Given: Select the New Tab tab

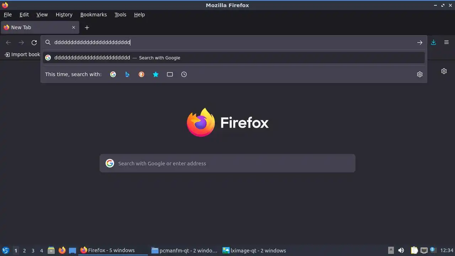Looking at the screenshot, I should coord(40,27).
